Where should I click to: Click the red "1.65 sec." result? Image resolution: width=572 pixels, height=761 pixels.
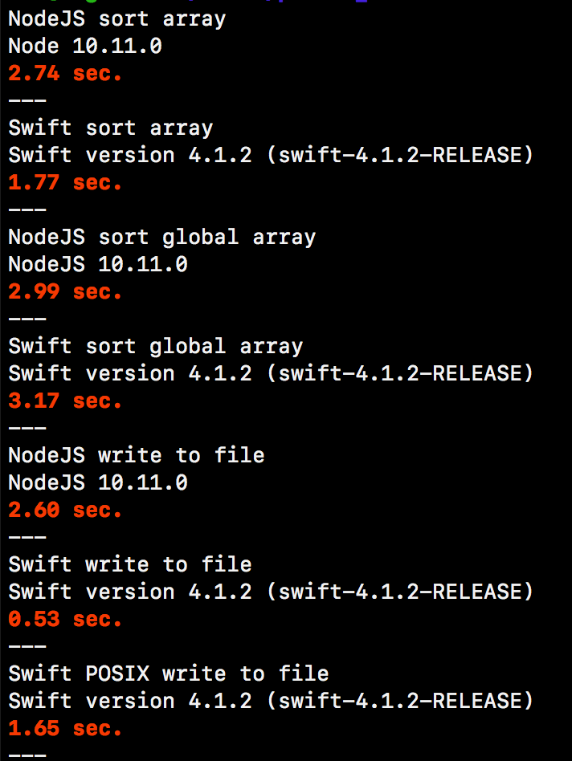[65, 729]
